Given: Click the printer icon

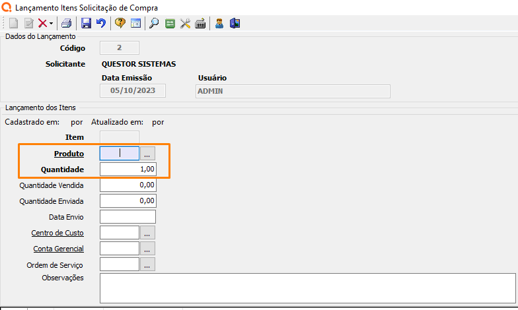Looking at the screenshot, I should (x=67, y=24).
